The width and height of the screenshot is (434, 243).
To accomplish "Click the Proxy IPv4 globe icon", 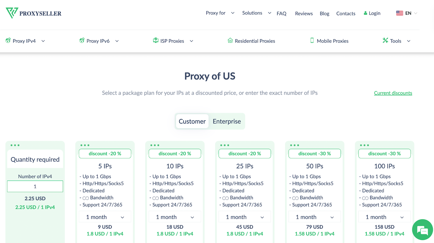I will coord(8,41).
